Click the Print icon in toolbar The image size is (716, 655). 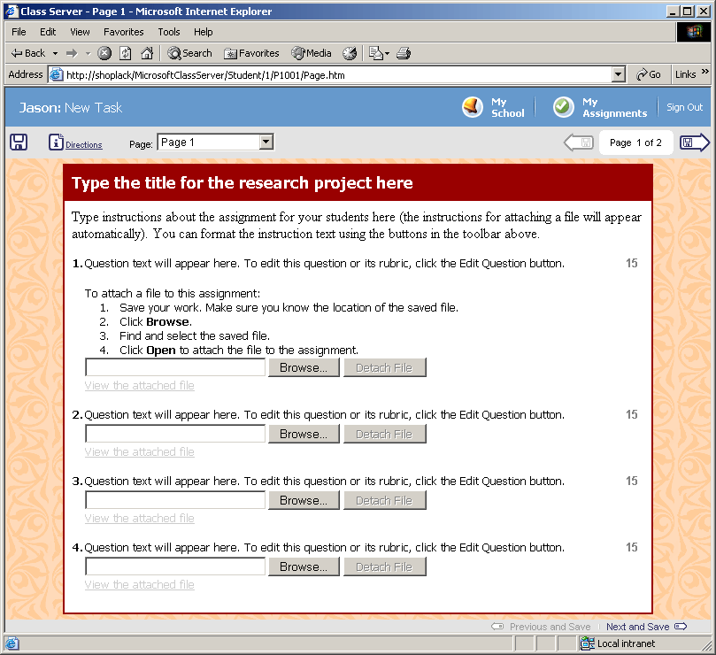click(404, 53)
